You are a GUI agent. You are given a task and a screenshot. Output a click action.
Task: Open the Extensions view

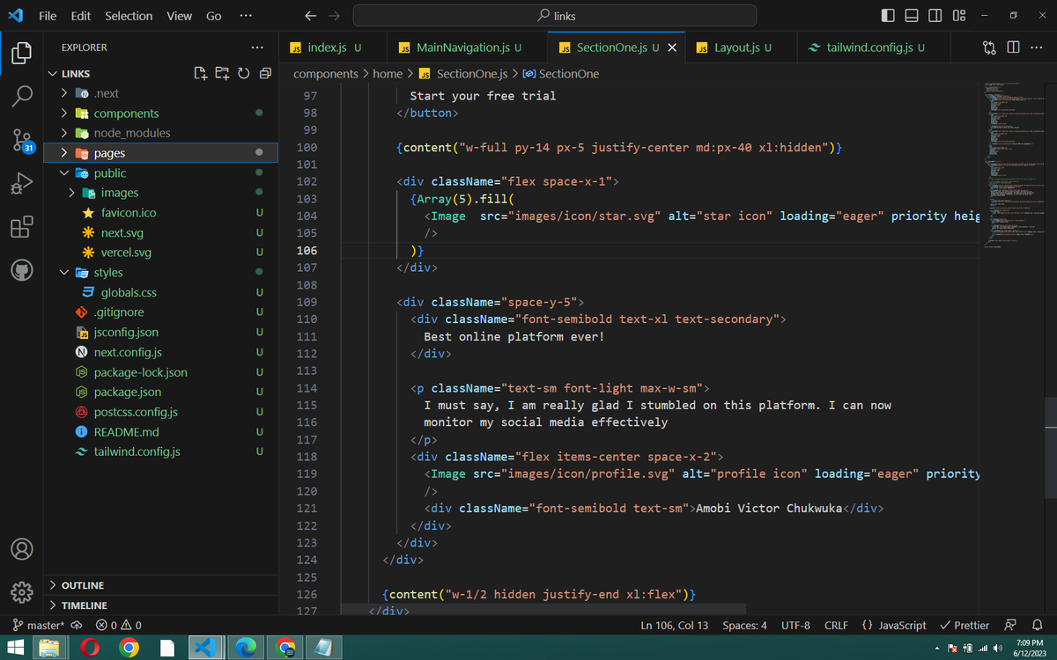22,227
